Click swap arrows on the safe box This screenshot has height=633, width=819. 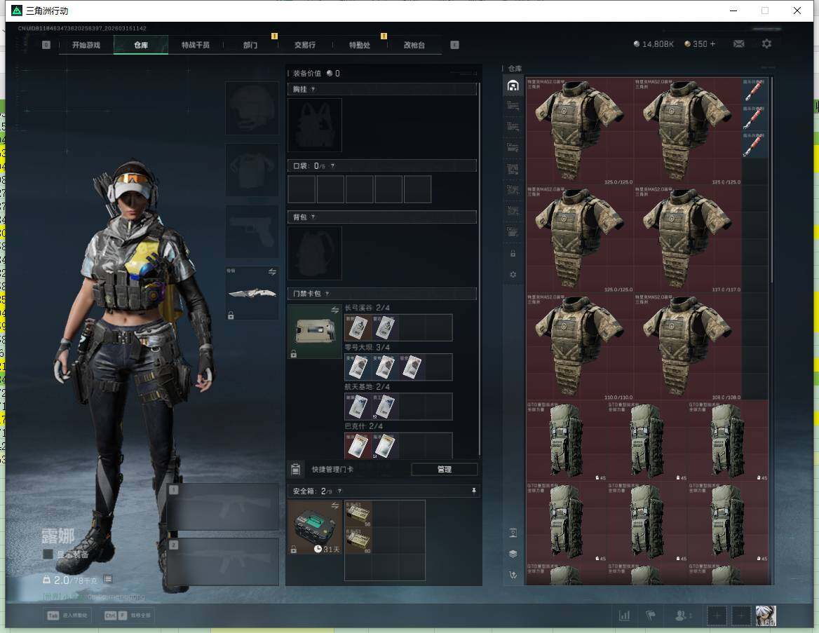click(334, 505)
